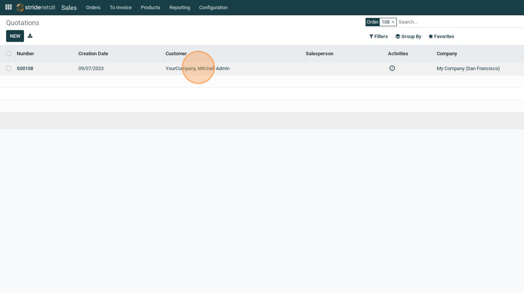Click the NEW quotation button
Image resolution: width=524 pixels, height=293 pixels.
point(15,36)
